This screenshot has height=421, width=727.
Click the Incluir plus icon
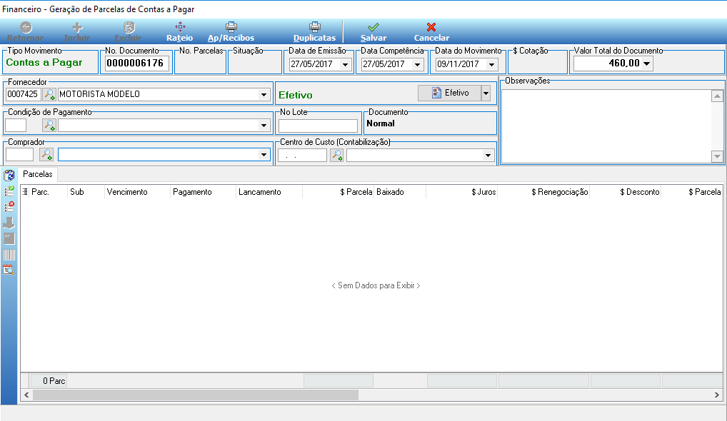pos(77,27)
